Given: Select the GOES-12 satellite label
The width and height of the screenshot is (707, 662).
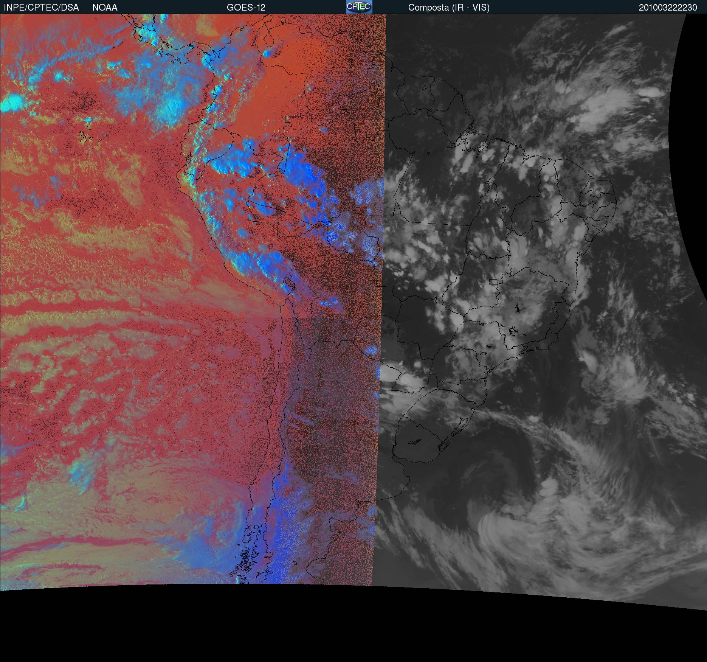Looking at the screenshot, I should pos(246,8).
